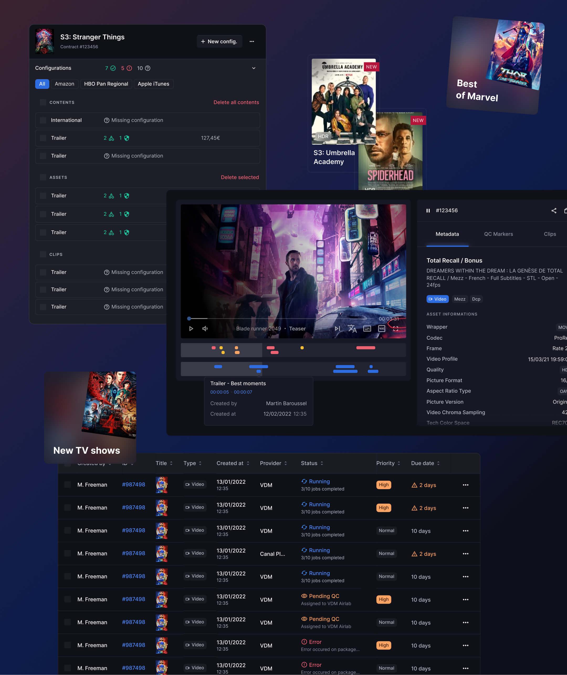The width and height of the screenshot is (567, 675).
Task: Click the error icon in the High priority Error row
Action: point(304,642)
